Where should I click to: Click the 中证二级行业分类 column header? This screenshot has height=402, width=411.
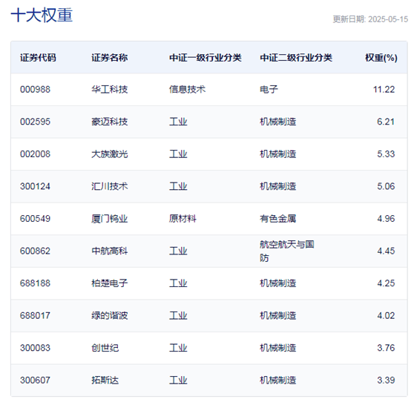pyautogui.click(x=296, y=58)
